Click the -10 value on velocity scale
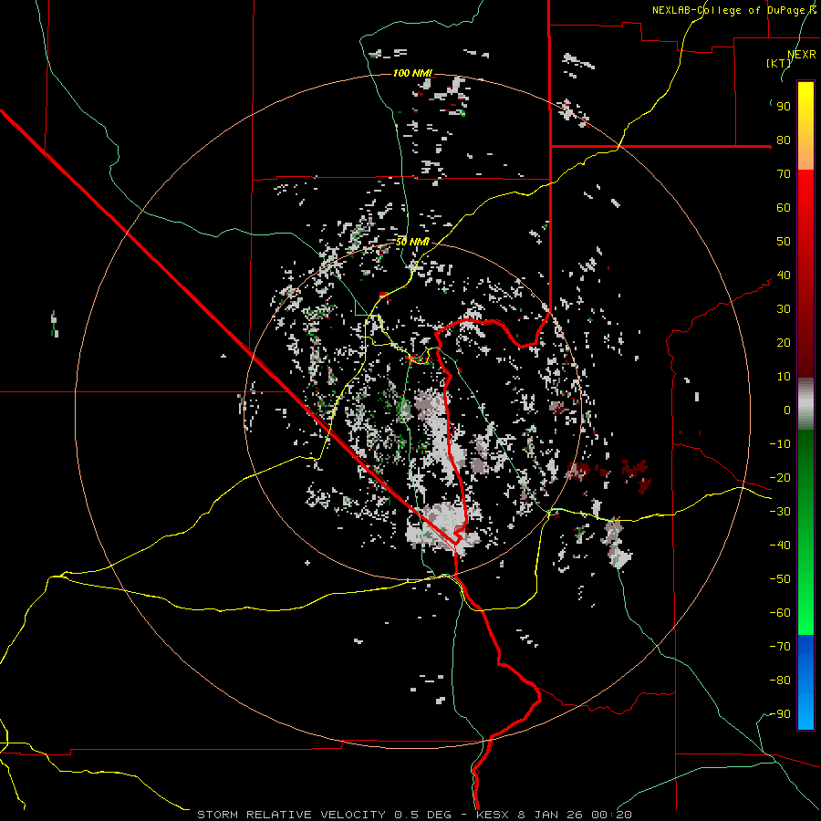Viewport: 821px width, 821px height. coord(780,444)
